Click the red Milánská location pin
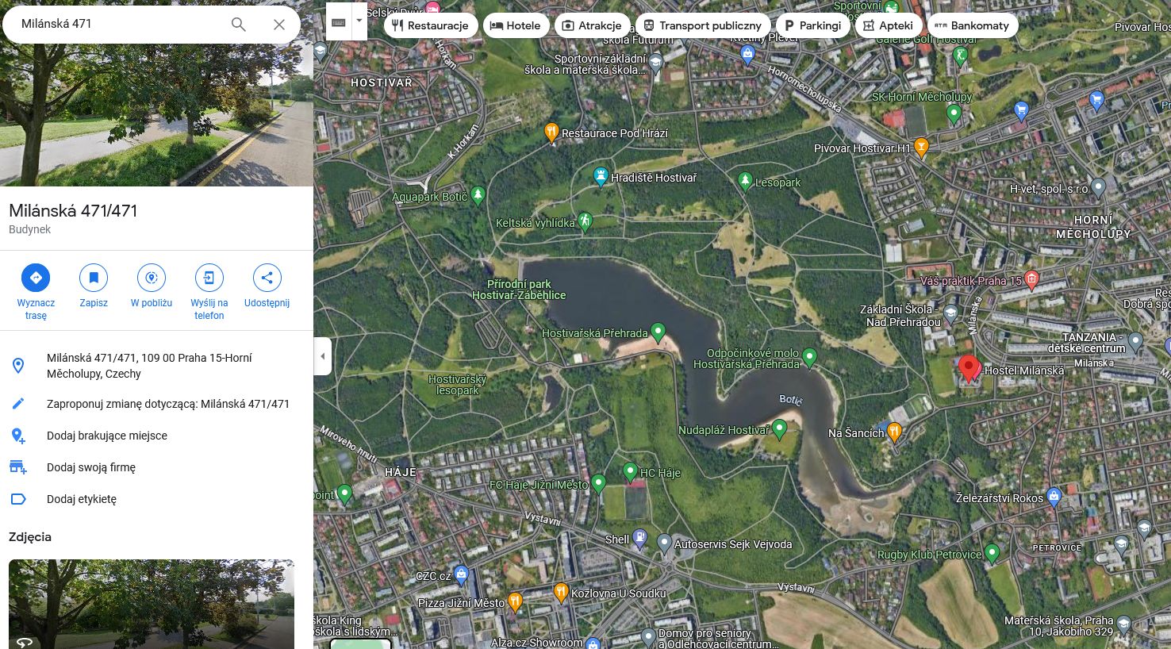The height and width of the screenshot is (649, 1171). pyautogui.click(x=969, y=368)
